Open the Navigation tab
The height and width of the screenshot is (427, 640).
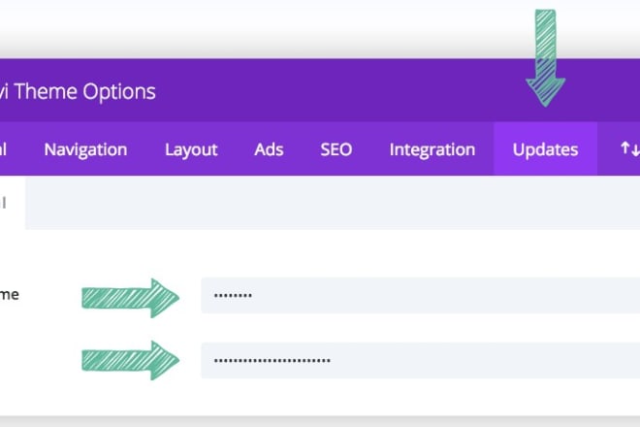pos(85,149)
